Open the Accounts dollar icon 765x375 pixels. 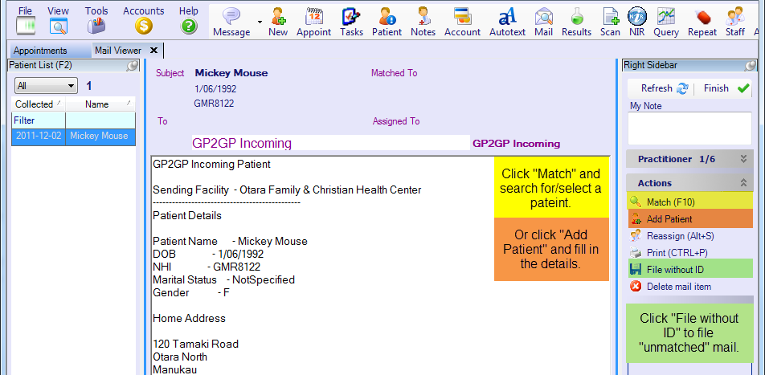(x=143, y=26)
